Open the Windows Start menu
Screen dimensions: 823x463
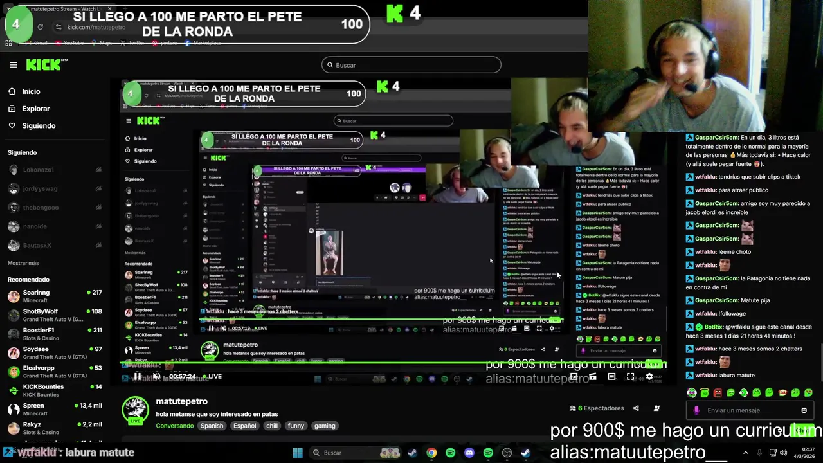point(297,453)
